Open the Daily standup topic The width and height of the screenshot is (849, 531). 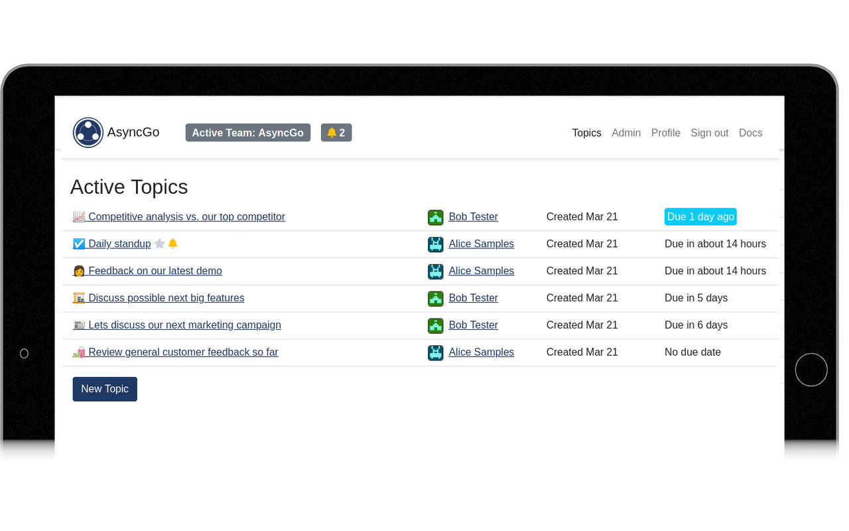tap(112, 244)
